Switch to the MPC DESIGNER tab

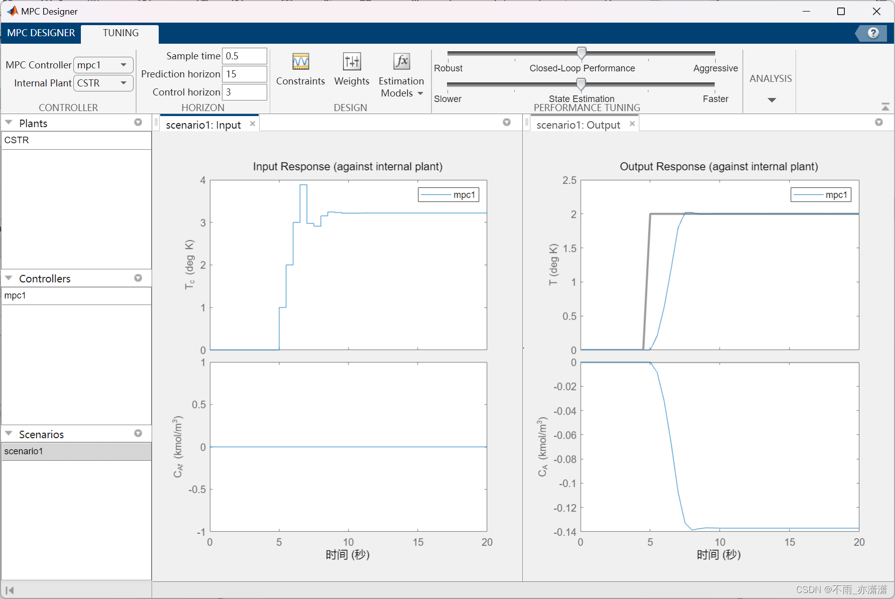41,33
